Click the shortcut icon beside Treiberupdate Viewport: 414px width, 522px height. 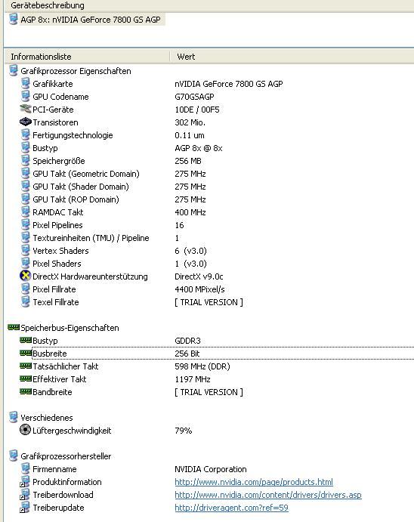[x=25, y=508]
